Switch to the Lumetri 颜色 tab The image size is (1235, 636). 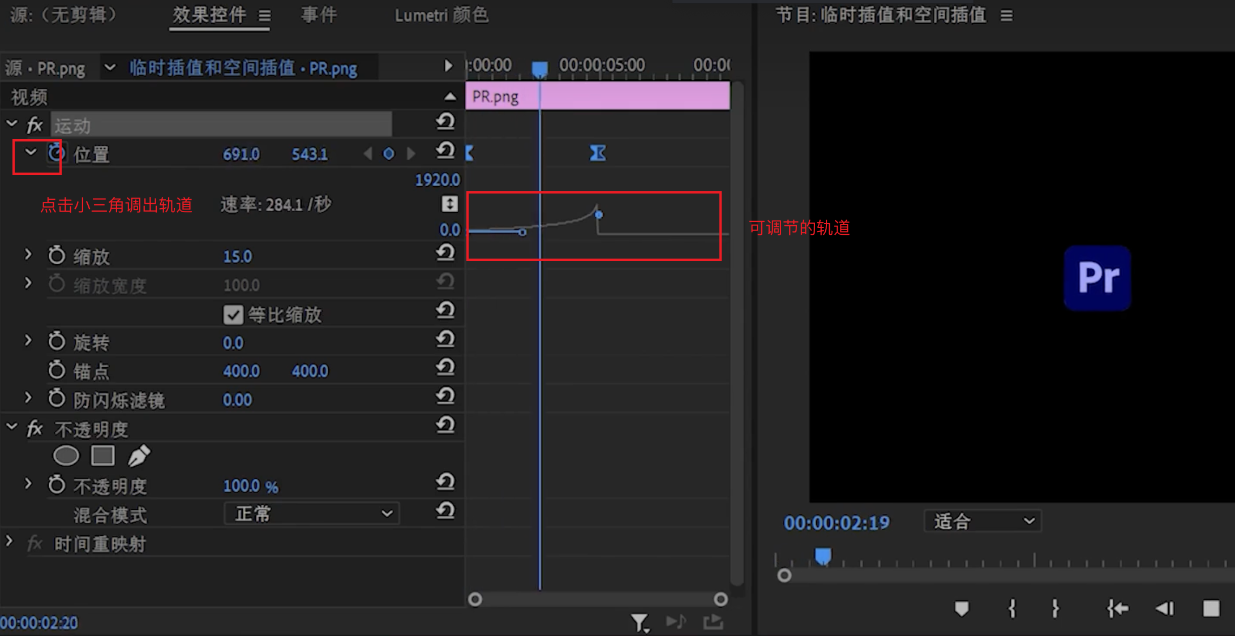pyautogui.click(x=442, y=15)
